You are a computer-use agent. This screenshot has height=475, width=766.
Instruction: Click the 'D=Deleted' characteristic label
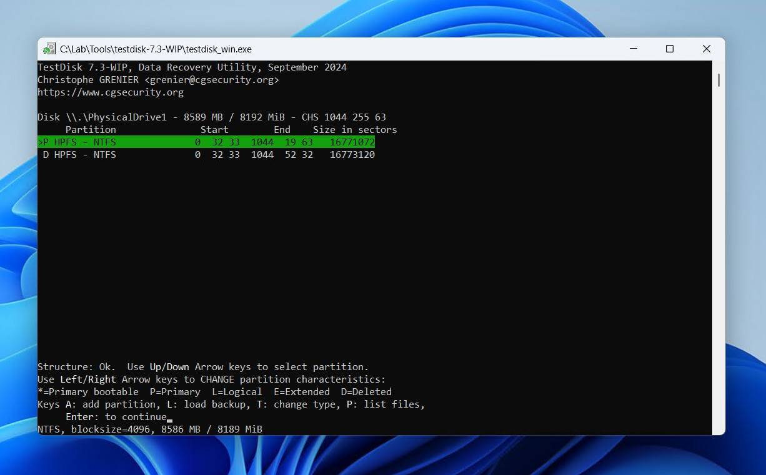coord(367,391)
